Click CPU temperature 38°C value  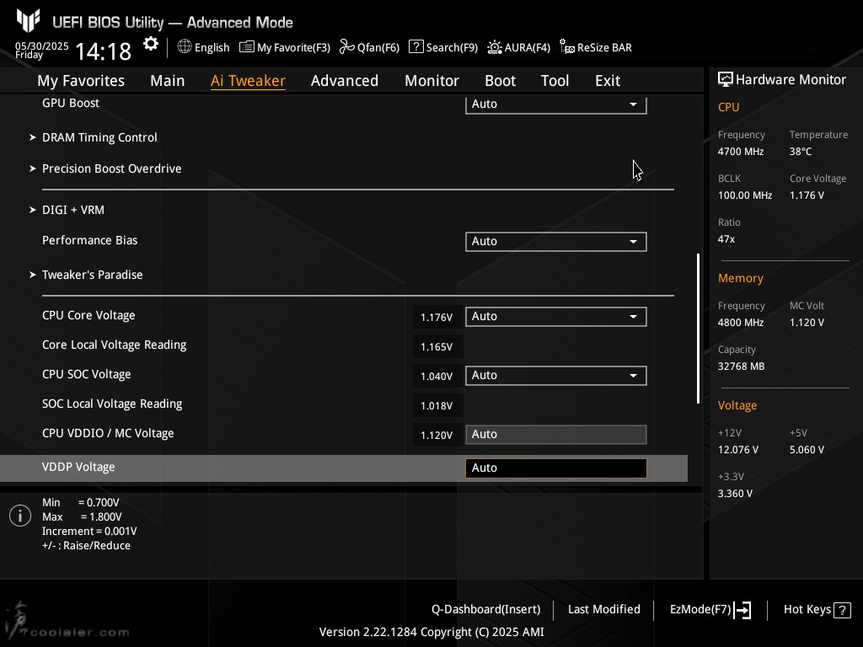click(x=801, y=152)
